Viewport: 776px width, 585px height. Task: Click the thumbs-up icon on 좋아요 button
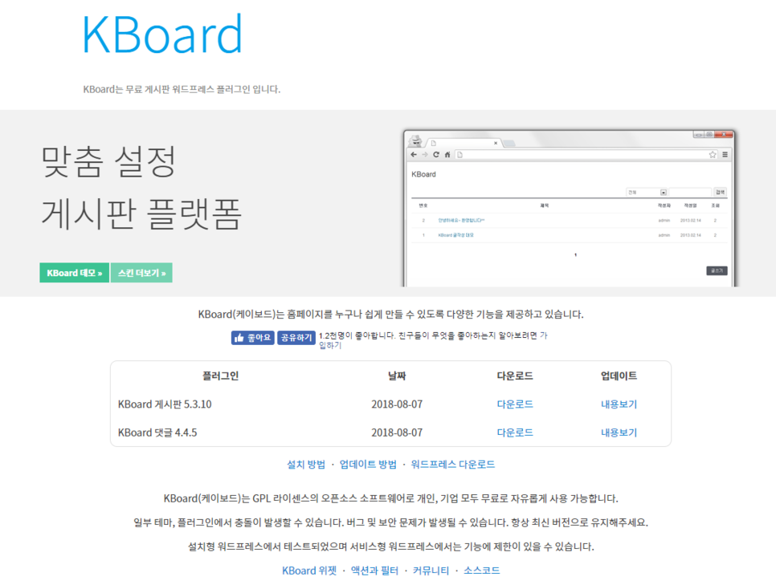pyautogui.click(x=239, y=338)
